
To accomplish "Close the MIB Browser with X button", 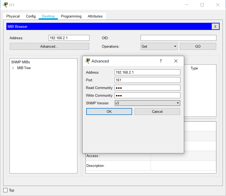I will [215, 26].
